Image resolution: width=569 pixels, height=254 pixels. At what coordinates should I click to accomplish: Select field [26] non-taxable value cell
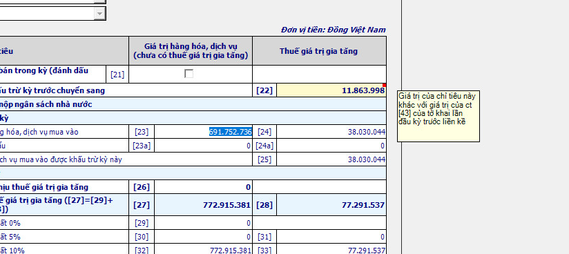[203, 187]
